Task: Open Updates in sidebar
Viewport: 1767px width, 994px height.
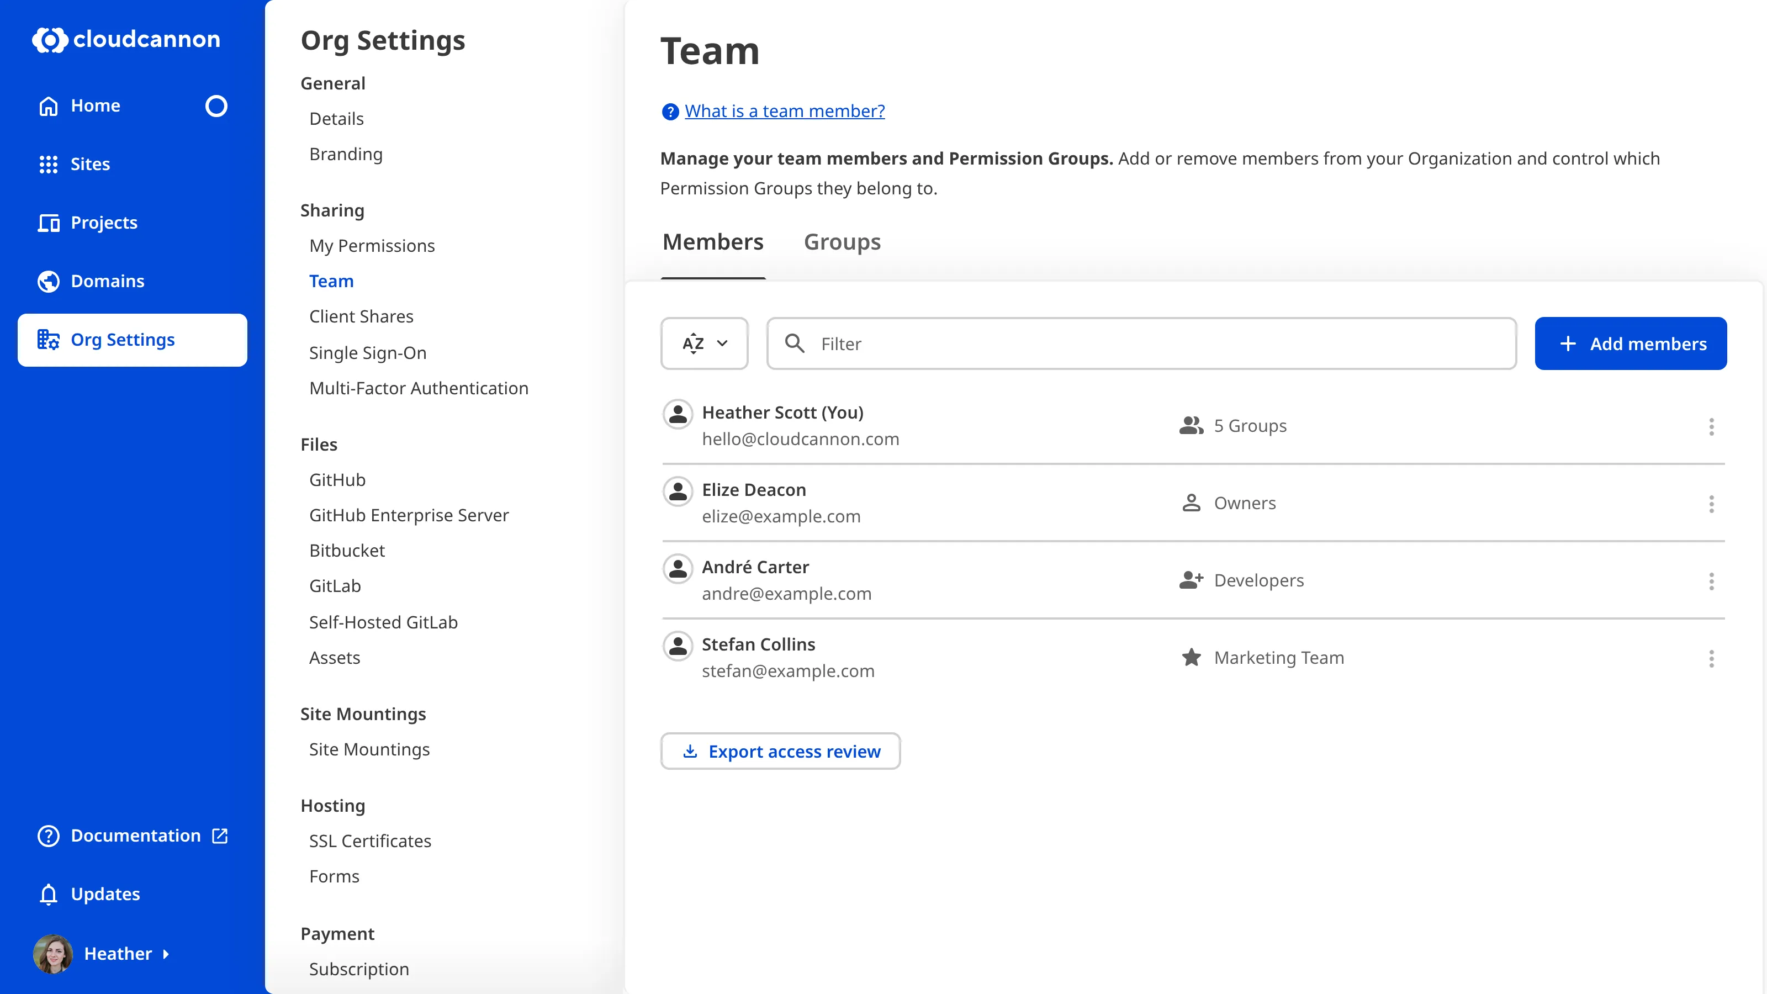Action: click(x=105, y=894)
